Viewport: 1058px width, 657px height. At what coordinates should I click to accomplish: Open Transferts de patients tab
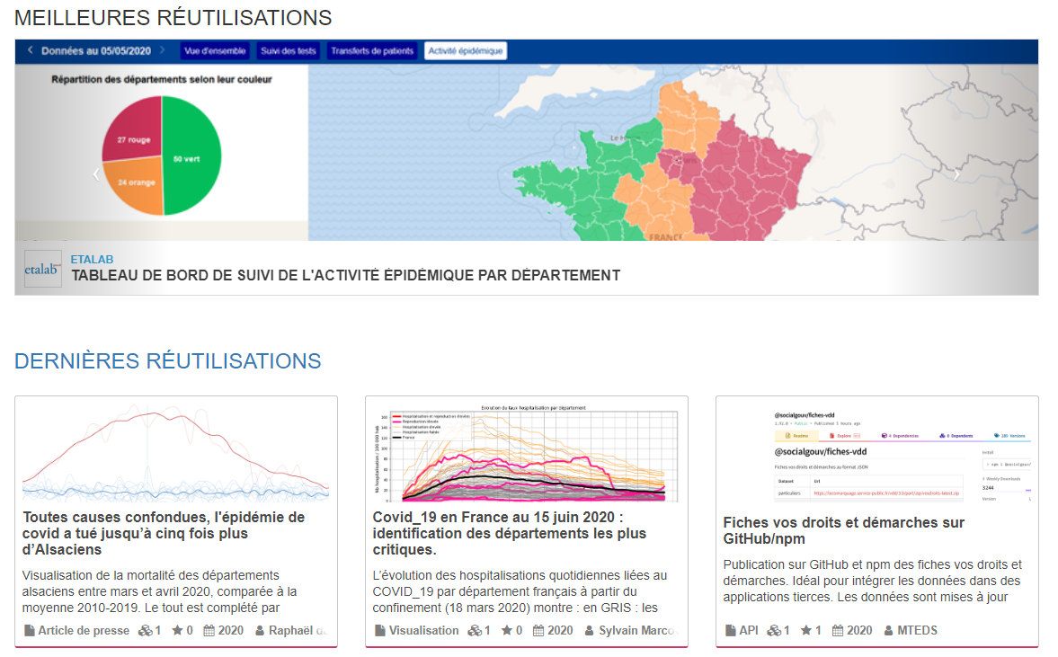click(372, 51)
